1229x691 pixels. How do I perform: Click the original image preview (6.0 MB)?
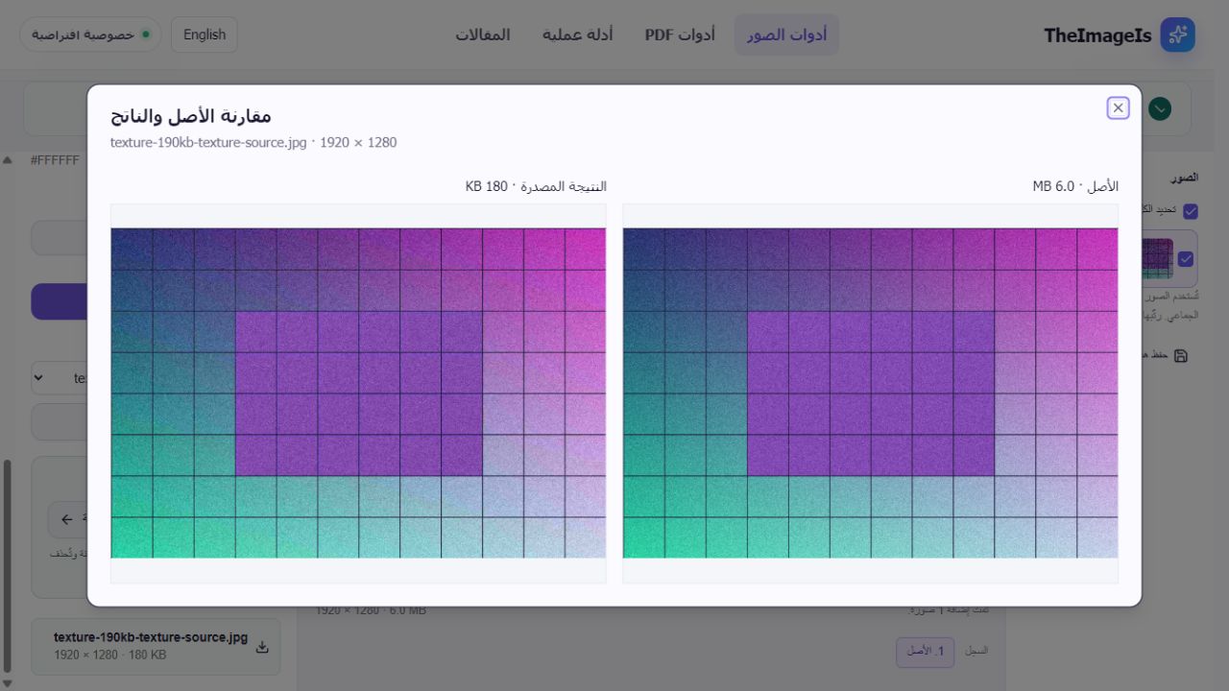870,393
